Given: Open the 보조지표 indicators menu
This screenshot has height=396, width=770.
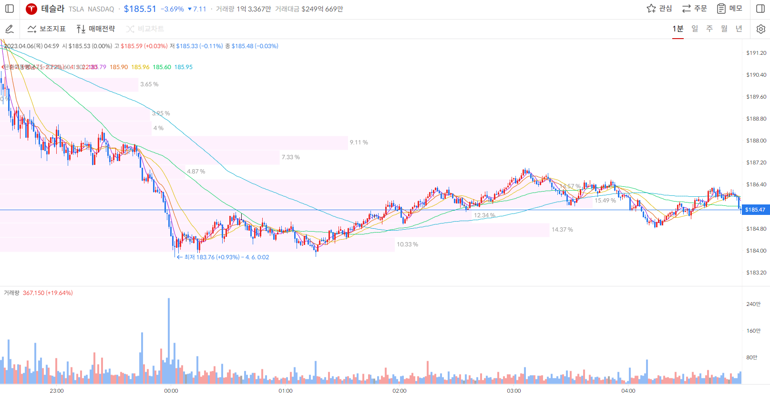Looking at the screenshot, I should (47, 29).
